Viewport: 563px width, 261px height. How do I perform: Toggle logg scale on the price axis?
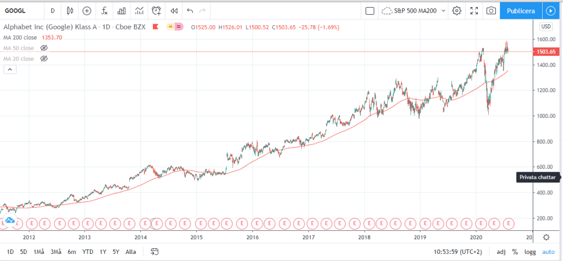(x=530, y=252)
